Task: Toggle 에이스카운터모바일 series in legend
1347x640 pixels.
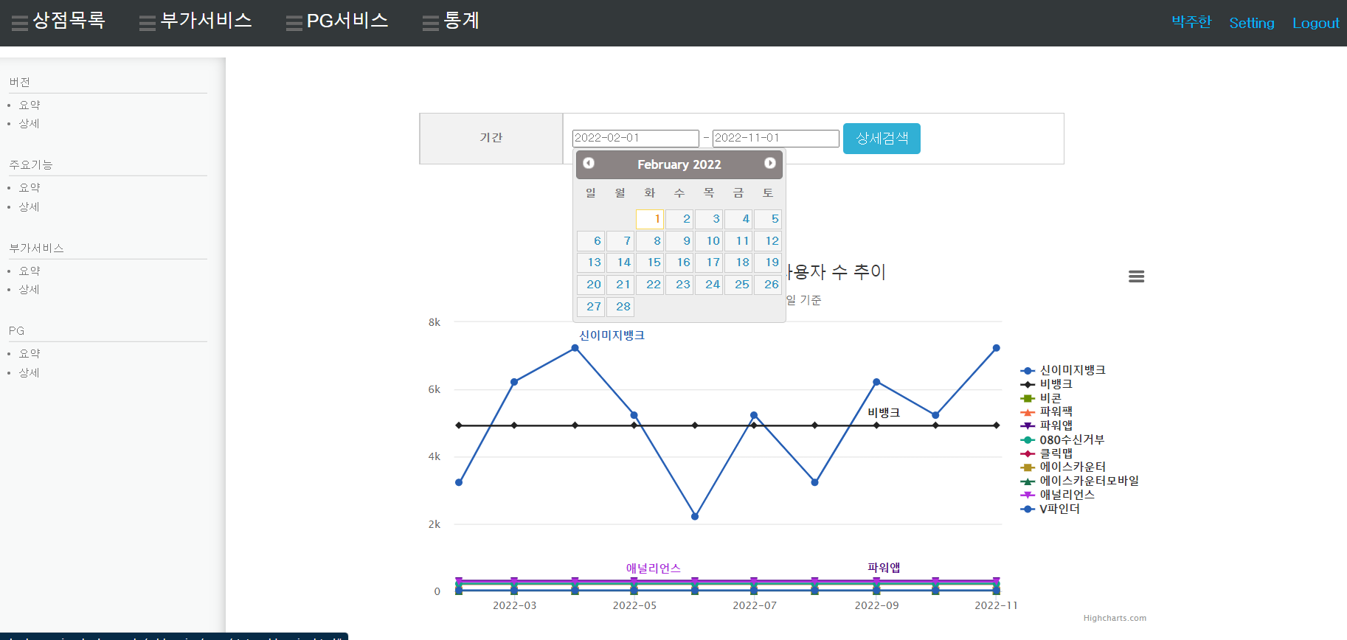Action: point(1080,481)
